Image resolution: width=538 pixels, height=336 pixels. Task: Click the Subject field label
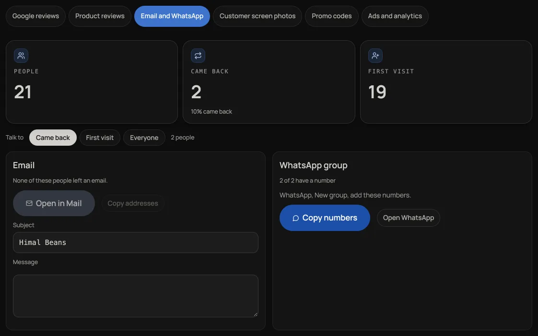tap(23, 225)
